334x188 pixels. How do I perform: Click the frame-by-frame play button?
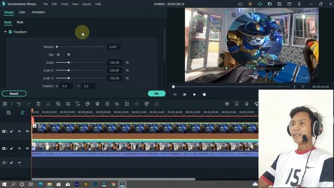pos(185,95)
